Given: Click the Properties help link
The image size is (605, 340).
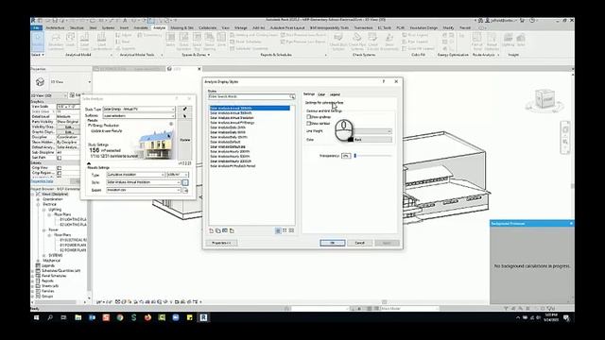Looking at the screenshot, I should pos(42,181).
